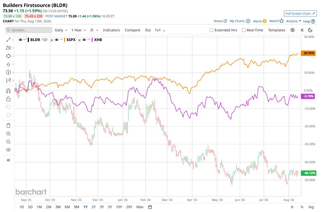Select the 1D time range
The height and width of the screenshot is (212, 321).
pyautogui.click(x=22, y=207)
